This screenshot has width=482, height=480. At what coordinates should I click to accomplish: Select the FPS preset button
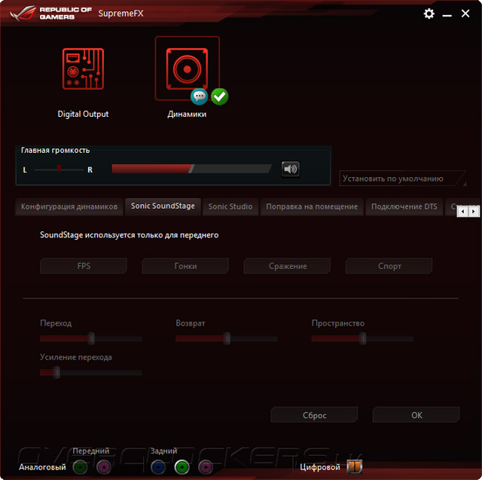tap(84, 266)
